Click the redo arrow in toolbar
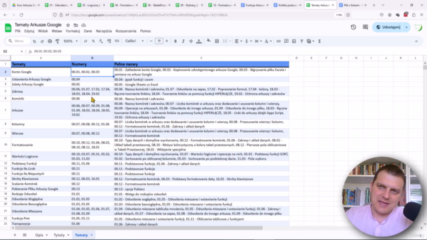The height and width of the screenshot is (240, 427). [x=42, y=41]
